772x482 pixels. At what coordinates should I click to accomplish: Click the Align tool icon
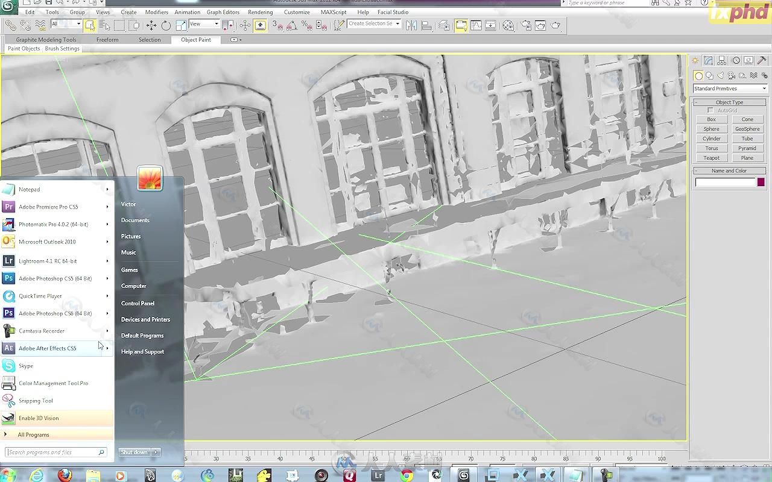tap(426, 25)
